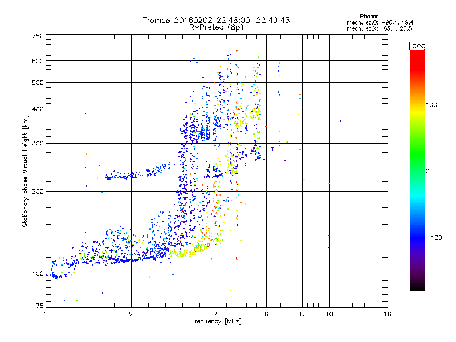The height and width of the screenshot is (342, 456).
Task: Click the y-axis tick label '300'
Action: 38,144
